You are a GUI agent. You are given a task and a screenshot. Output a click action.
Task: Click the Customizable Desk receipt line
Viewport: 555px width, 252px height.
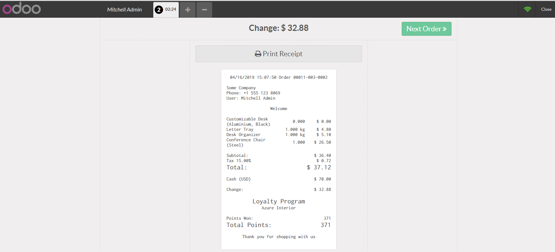click(279, 121)
